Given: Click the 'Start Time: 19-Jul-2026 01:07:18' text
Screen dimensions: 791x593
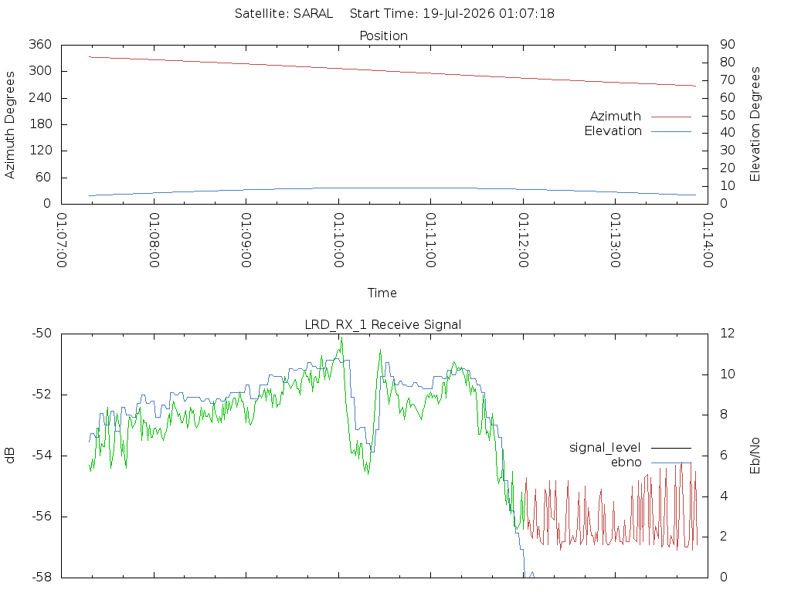Looking at the screenshot, I should pos(452,14).
